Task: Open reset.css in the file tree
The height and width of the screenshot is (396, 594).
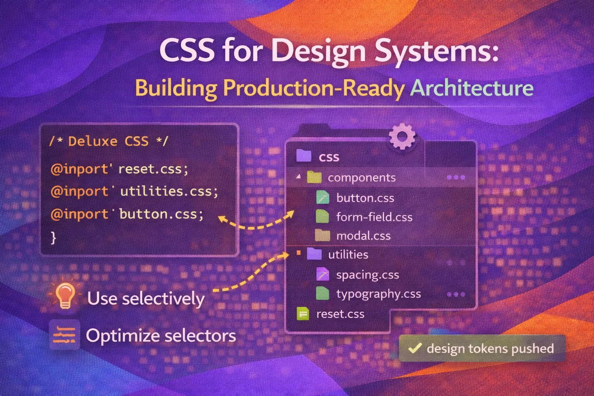Action: point(340,314)
